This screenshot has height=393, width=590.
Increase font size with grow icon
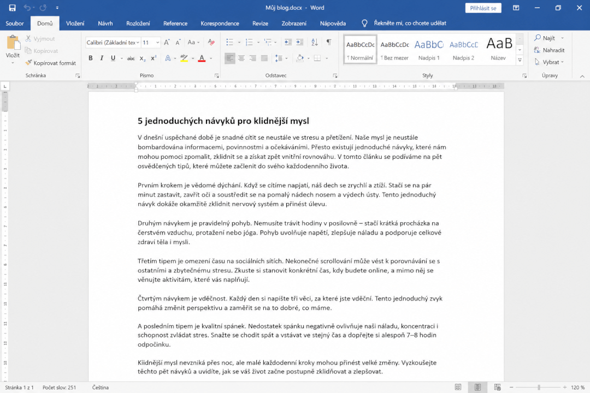167,43
